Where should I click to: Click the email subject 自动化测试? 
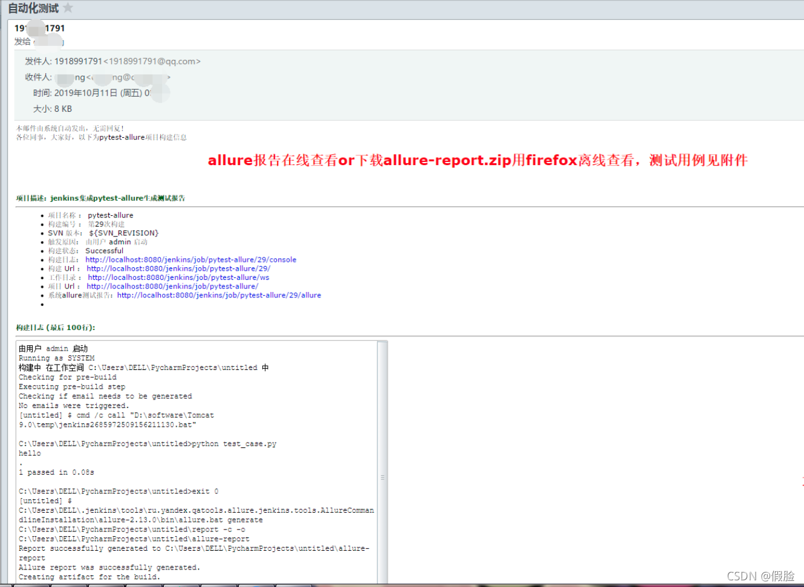(x=33, y=8)
